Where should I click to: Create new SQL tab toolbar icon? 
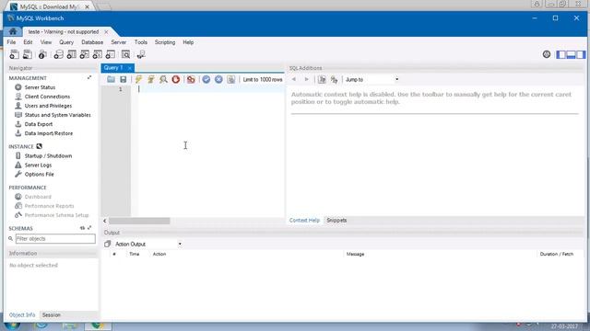point(14,54)
